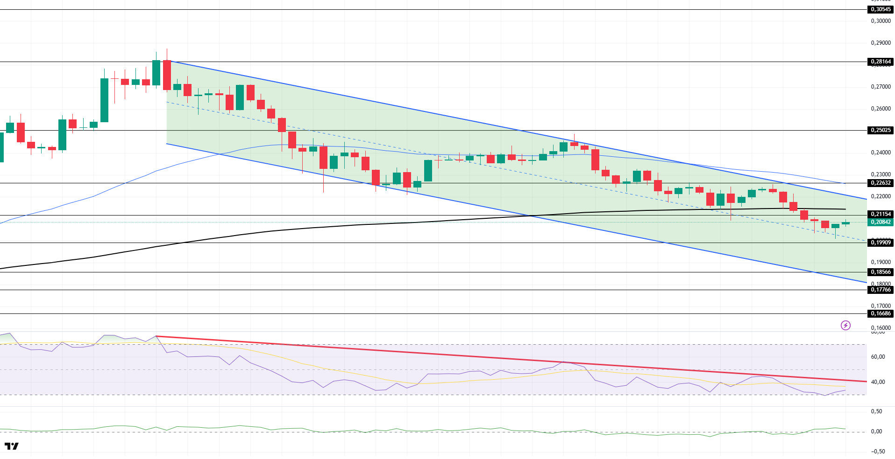Click the 0,22000 axis value
The image size is (895, 459).
point(881,196)
